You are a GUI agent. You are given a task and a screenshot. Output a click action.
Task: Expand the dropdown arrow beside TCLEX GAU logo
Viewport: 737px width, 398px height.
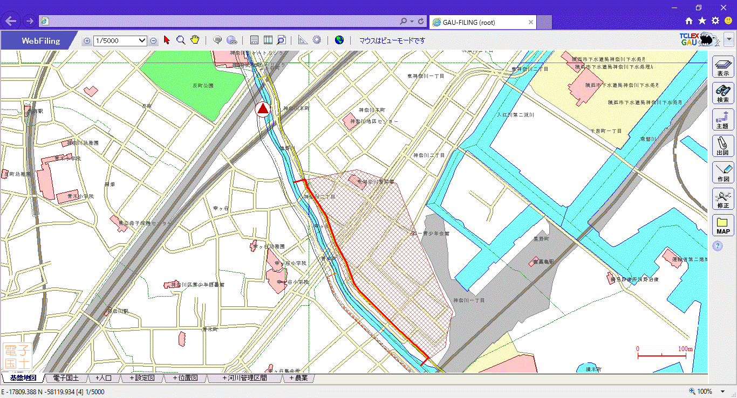tap(729, 39)
